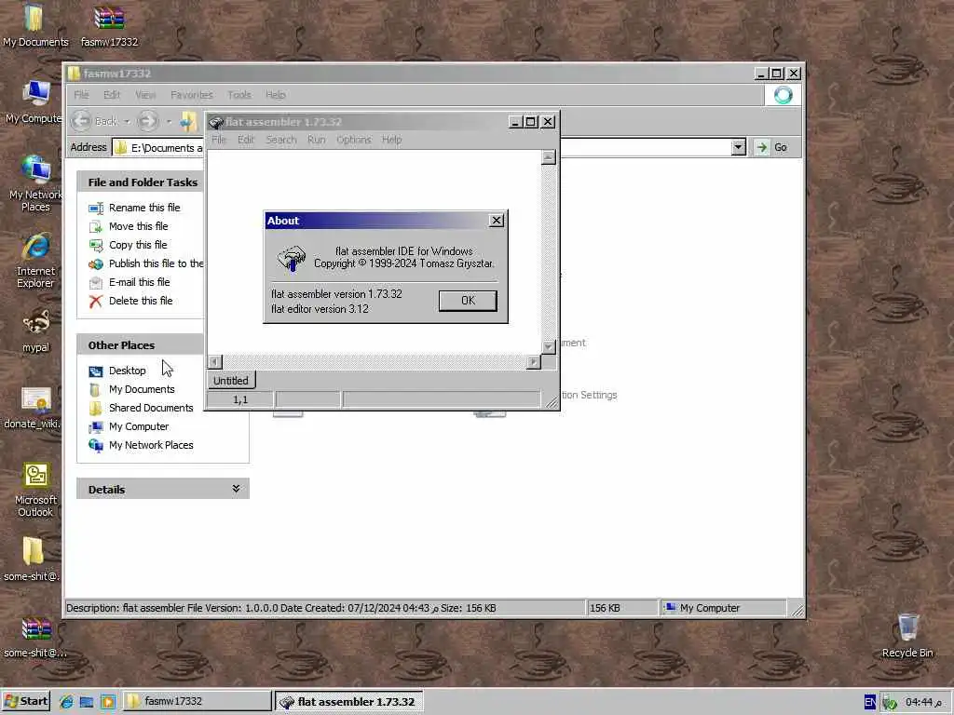Screen dimensions: 954x715
Task: Open the Back history dropdown arrow
Action: 127,122
